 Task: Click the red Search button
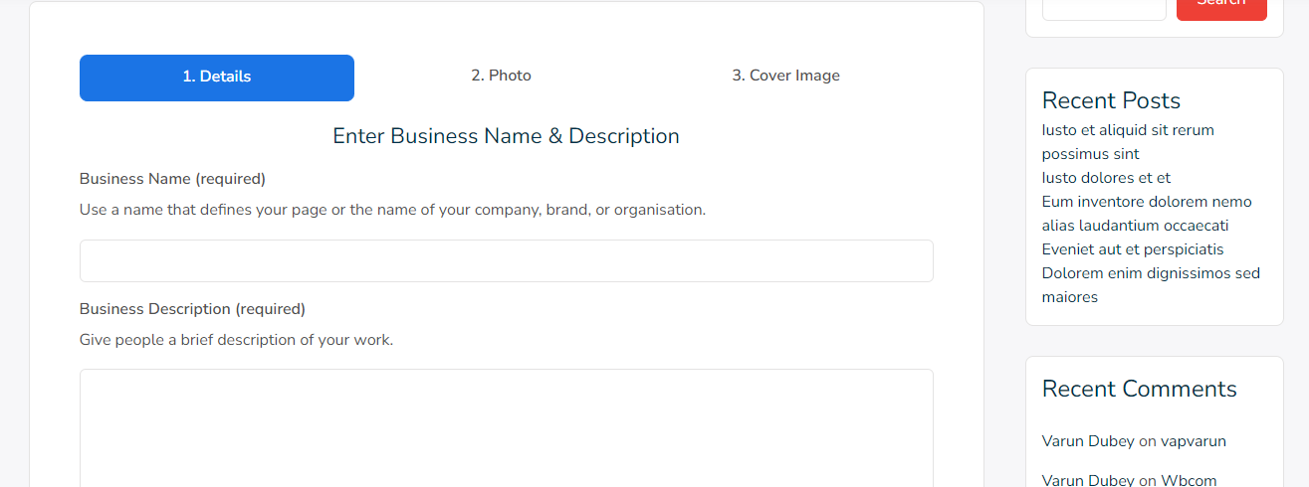tap(1221, 6)
